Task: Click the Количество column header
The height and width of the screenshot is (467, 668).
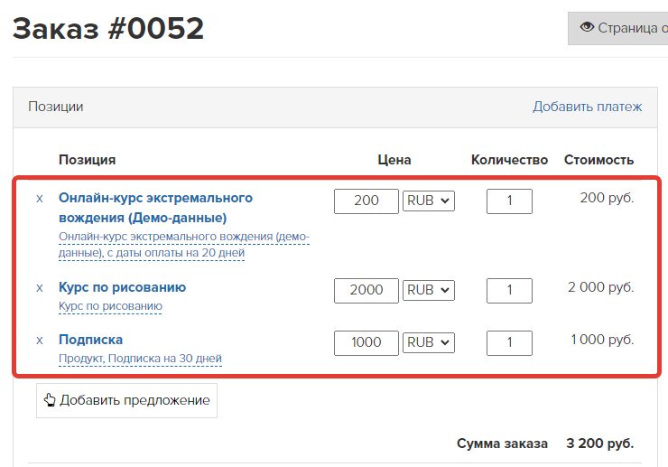Action: click(x=509, y=160)
